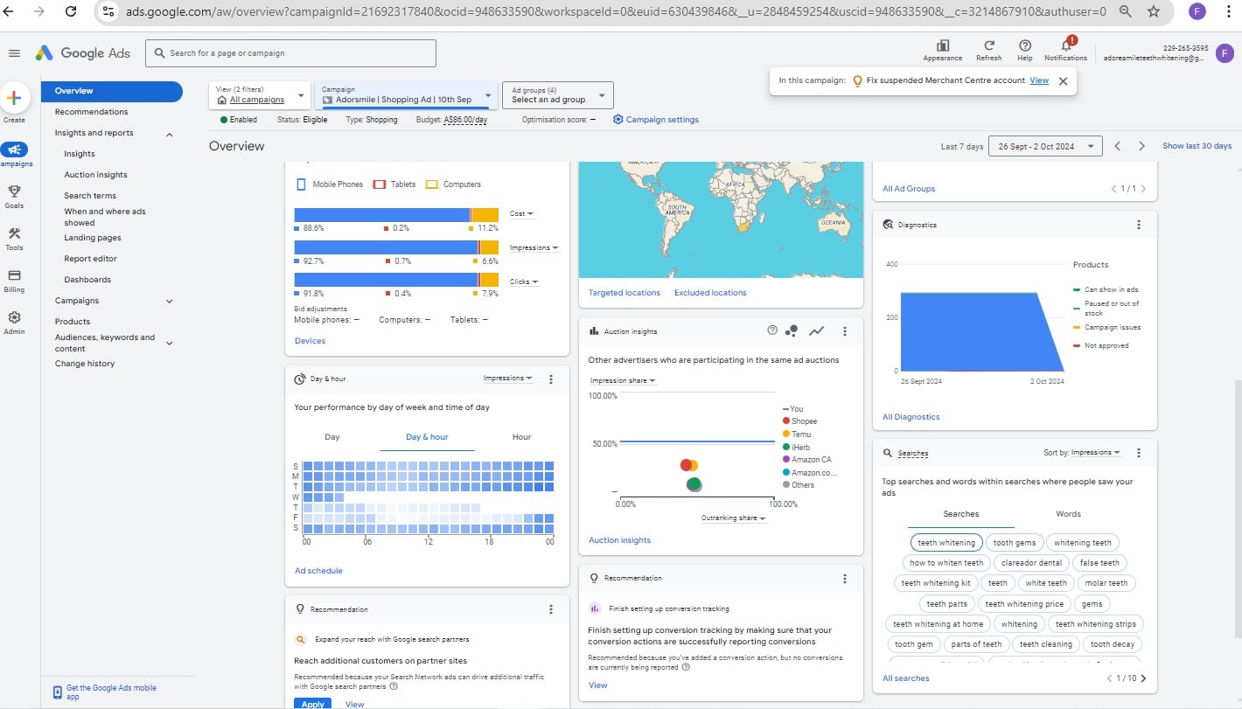Switch to the Hour tab

[x=521, y=437]
